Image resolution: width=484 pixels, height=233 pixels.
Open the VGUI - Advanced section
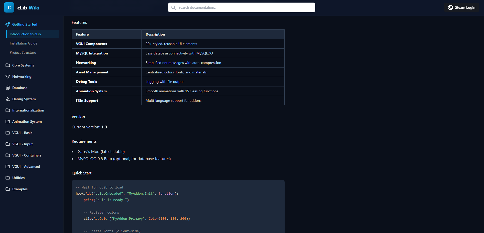pos(31,167)
